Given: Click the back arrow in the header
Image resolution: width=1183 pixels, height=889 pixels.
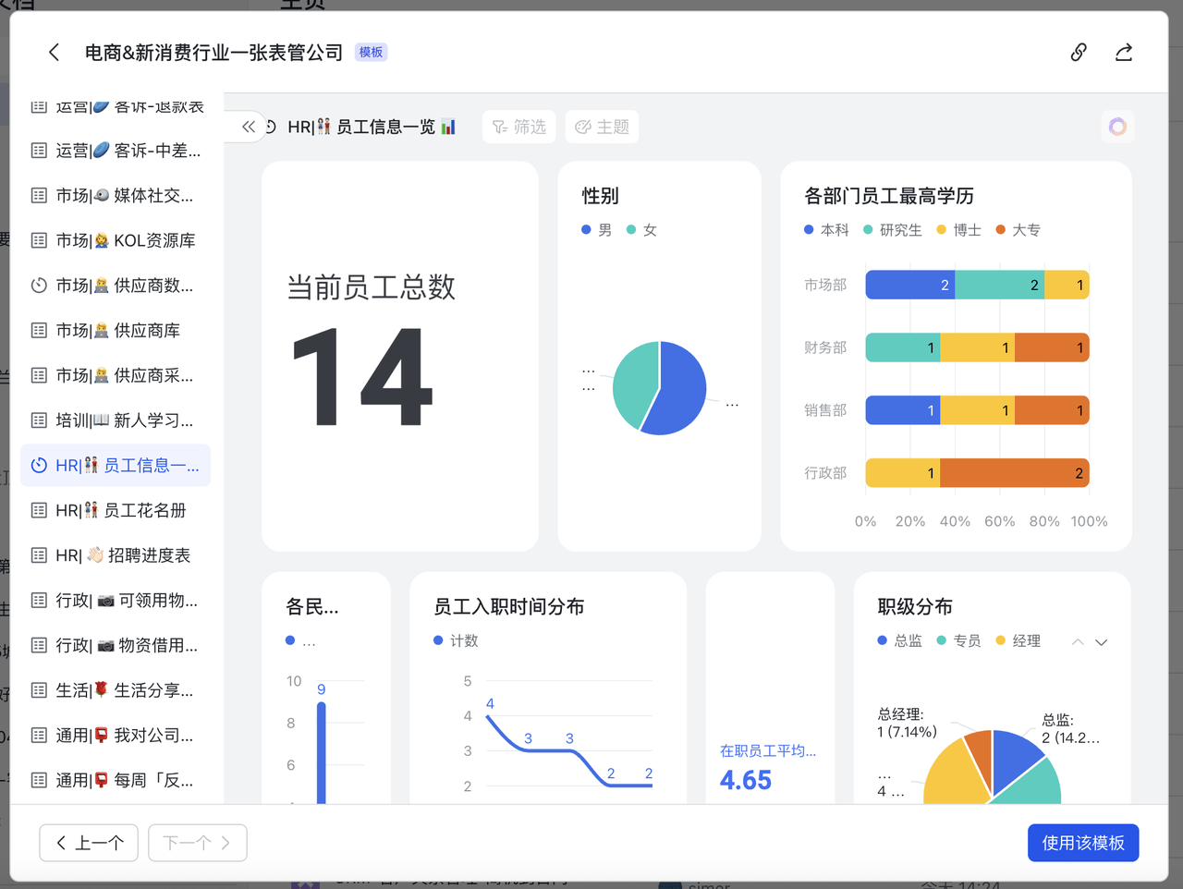Looking at the screenshot, I should [x=55, y=53].
